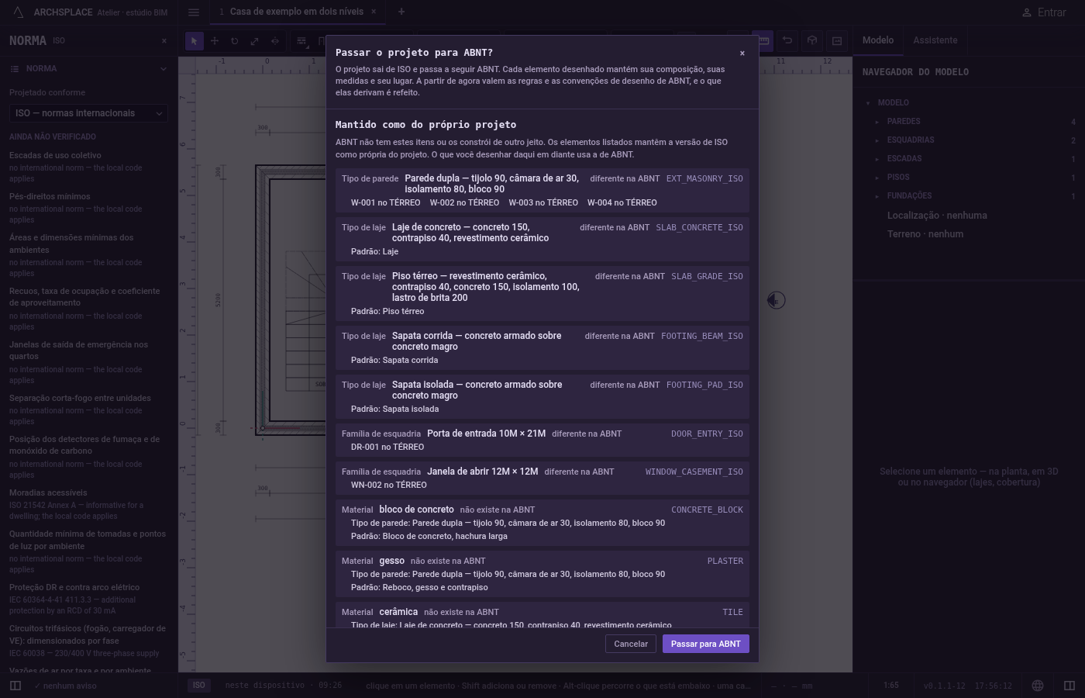
Task: Click the EXT_MASONRY_ISO wall type row
Action: pyautogui.click(x=542, y=191)
